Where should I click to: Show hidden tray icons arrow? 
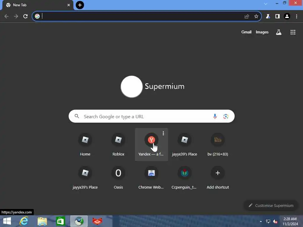(x=261, y=221)
